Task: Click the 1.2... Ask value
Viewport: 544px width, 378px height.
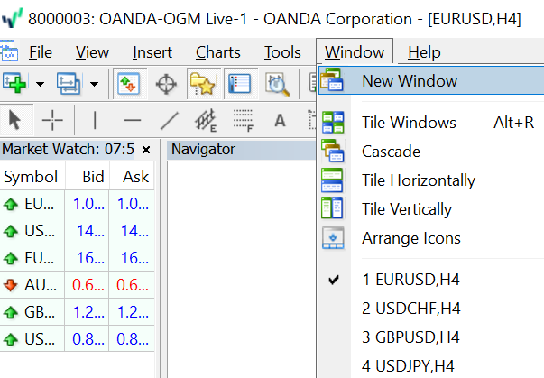Action: pos(133,312)
